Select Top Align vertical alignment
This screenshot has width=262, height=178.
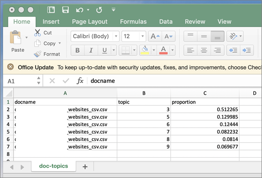click(x=191, y=36)
